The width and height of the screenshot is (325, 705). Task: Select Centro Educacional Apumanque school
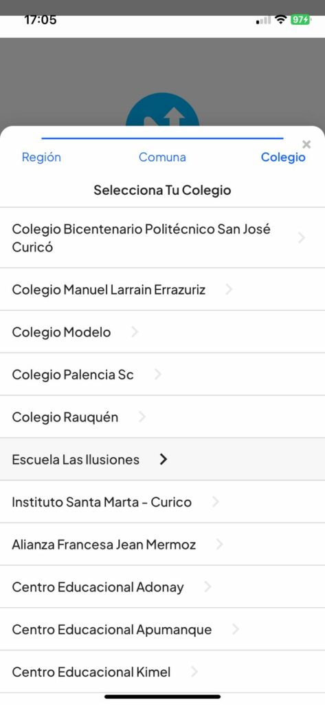pyautogui.click(x=162, y=629)
